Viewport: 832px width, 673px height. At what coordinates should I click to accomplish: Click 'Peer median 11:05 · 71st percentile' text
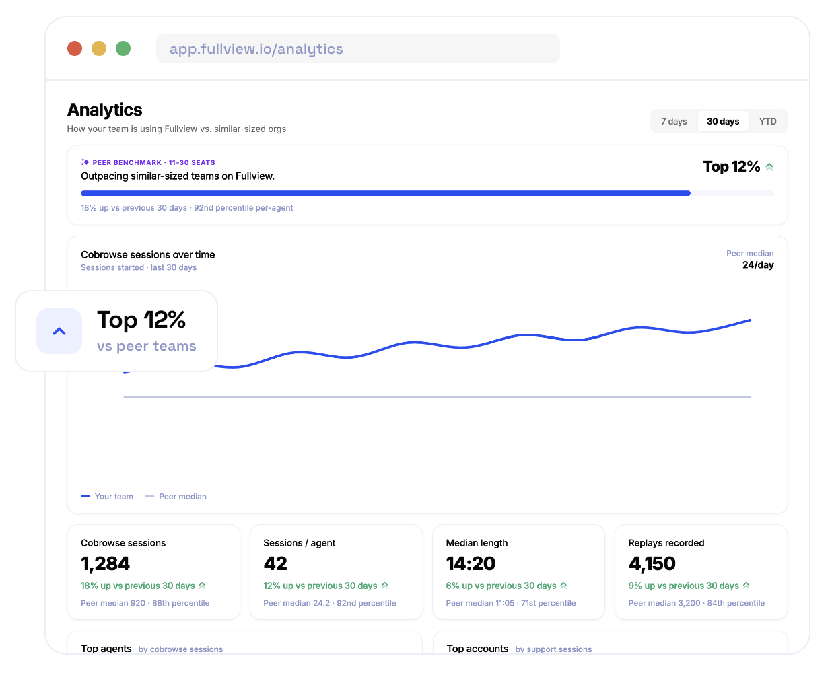511,603
